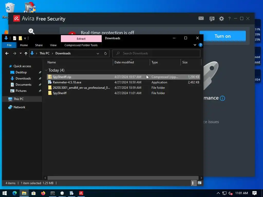
Task: Click the Search Downloads box
Action: tap(156, 53)
